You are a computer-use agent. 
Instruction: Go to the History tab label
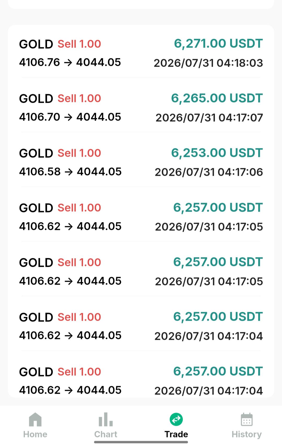247,434
